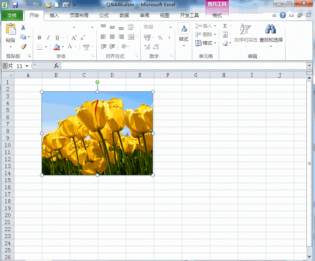Open the 文件 menu tab
The image size is (315, 261).
click(12, 16)
